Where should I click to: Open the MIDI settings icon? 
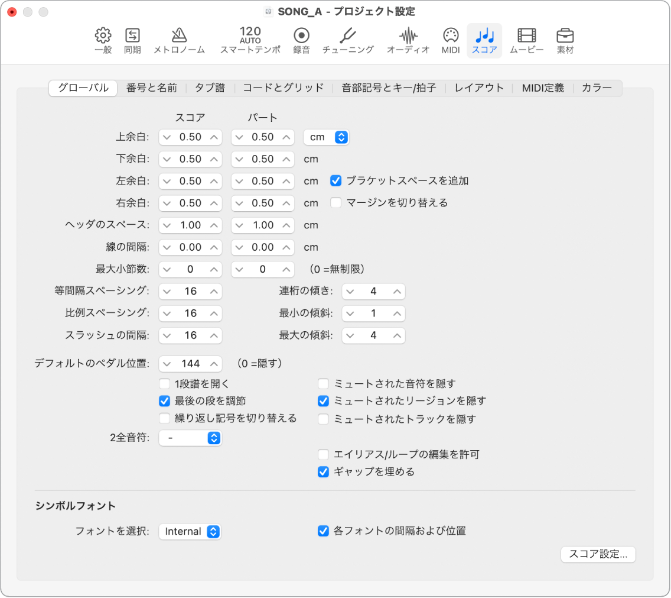click(450, 40)
